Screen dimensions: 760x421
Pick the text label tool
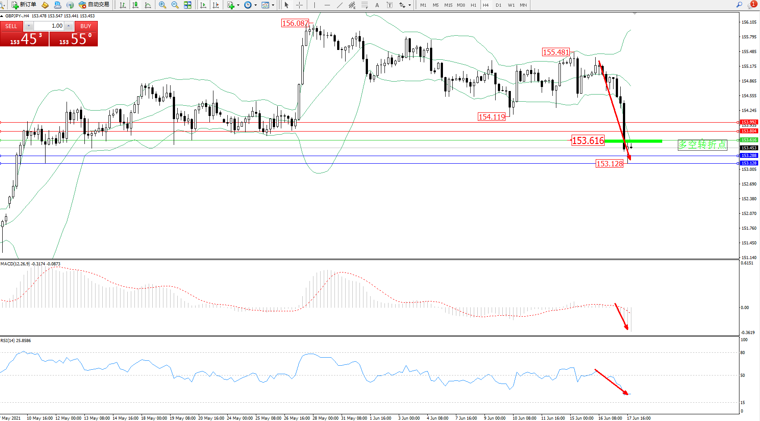[377, 5]
